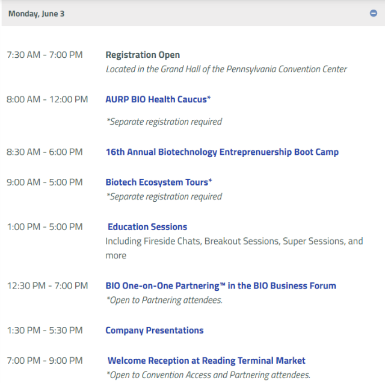Screen dimensions: 385x383
Task: Click the 7:00 PM - 9:00 PM time slot
Action: point(45,361)
